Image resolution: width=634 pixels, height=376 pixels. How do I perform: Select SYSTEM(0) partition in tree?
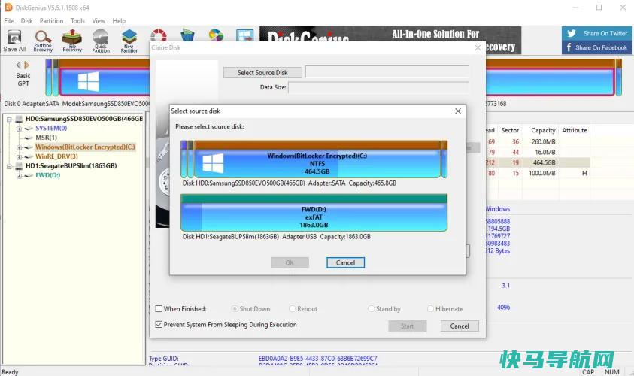(x=51, y=128)
